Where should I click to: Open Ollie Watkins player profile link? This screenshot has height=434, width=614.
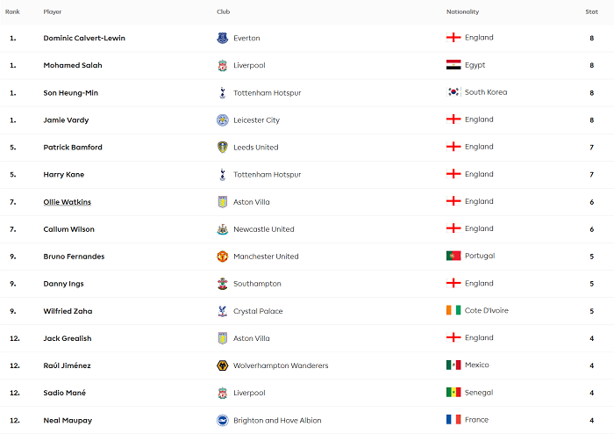[67, 202]
